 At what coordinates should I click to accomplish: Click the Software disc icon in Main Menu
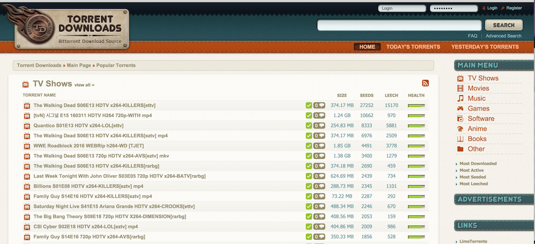[x=460, y=119]
